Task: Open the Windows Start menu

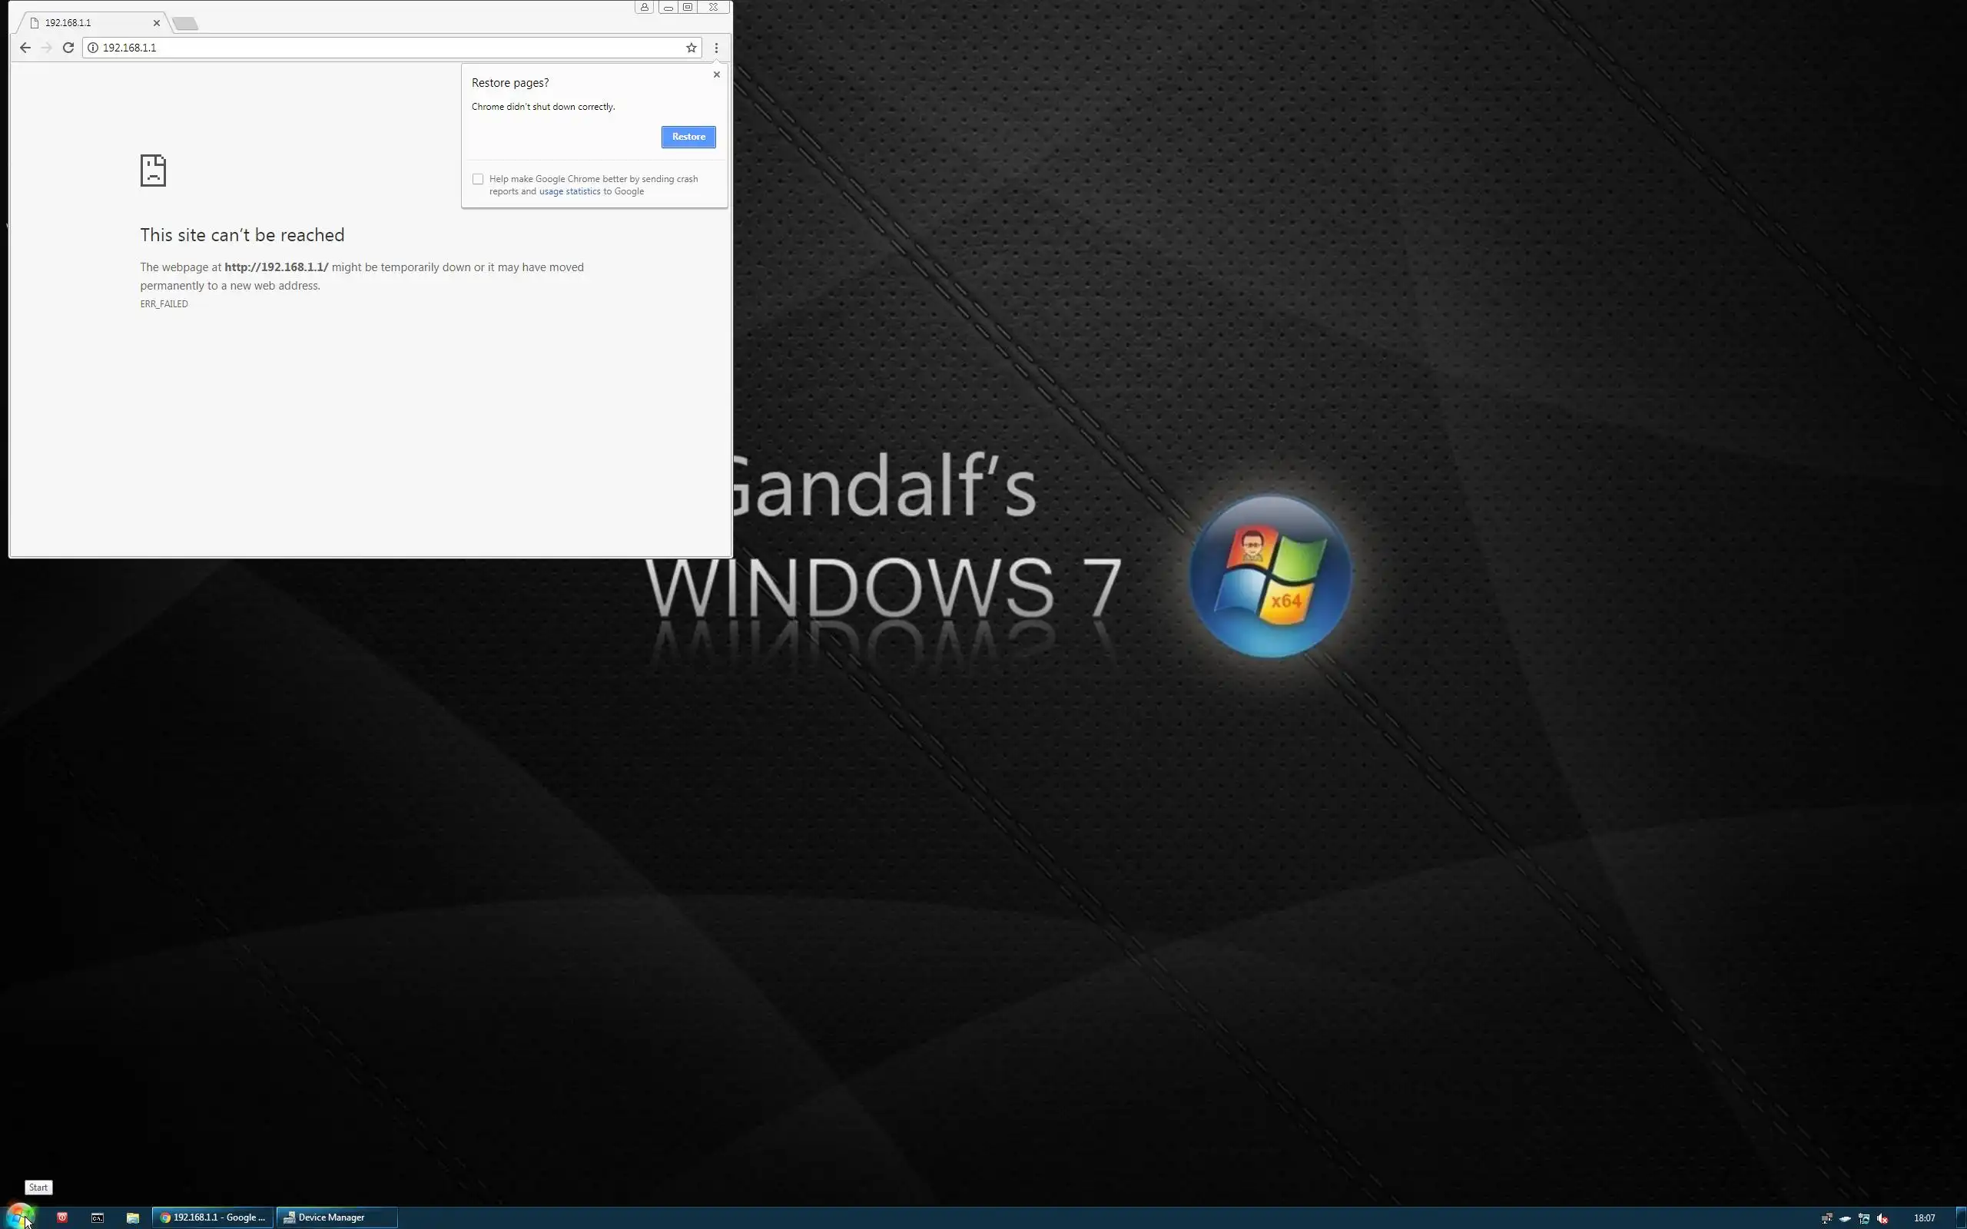Action: coord(19,1217)
